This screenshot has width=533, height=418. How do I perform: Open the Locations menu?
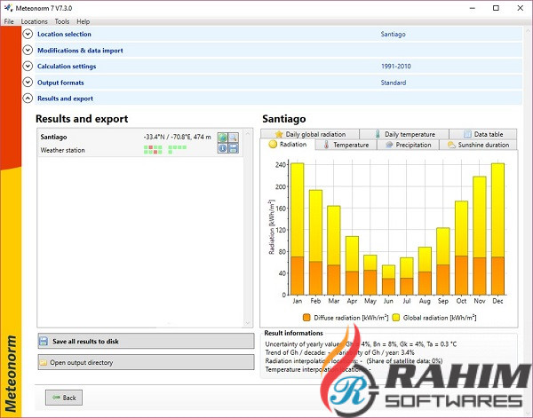(x=35, y=20)
